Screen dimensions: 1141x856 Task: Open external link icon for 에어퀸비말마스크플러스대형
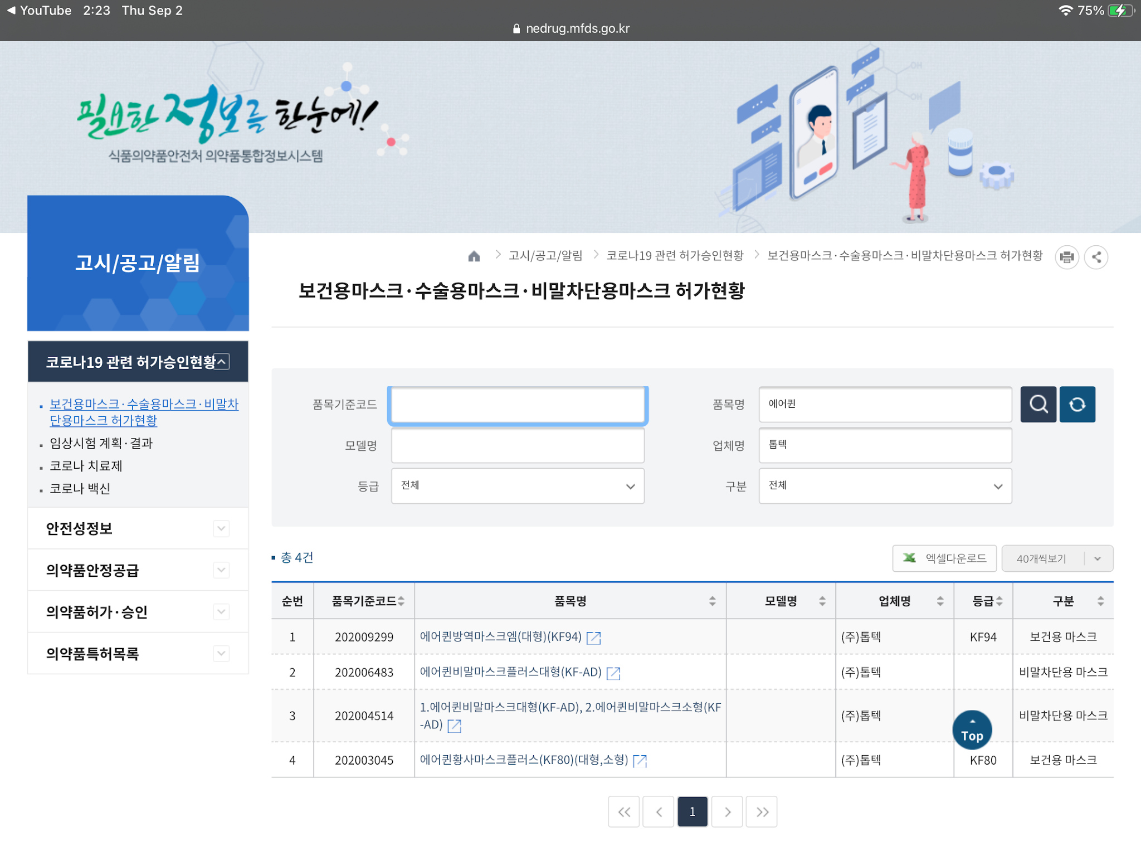(613, 673)
